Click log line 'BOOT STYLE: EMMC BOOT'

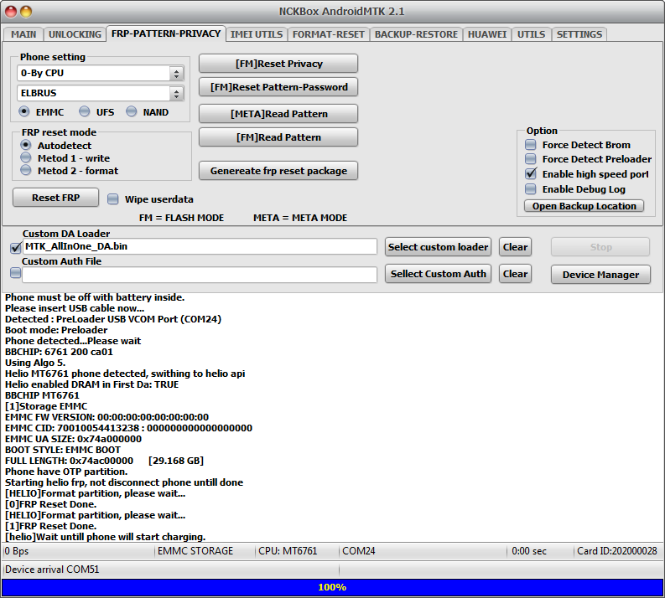63,450
